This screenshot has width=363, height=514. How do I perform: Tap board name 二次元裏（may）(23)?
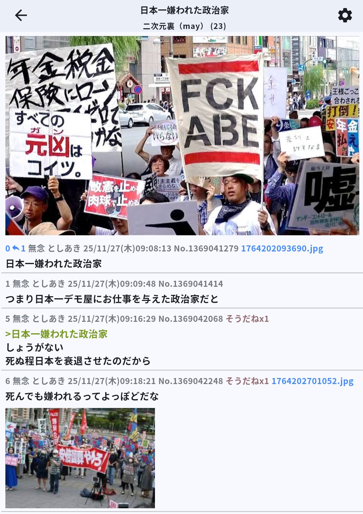(185, 26)
